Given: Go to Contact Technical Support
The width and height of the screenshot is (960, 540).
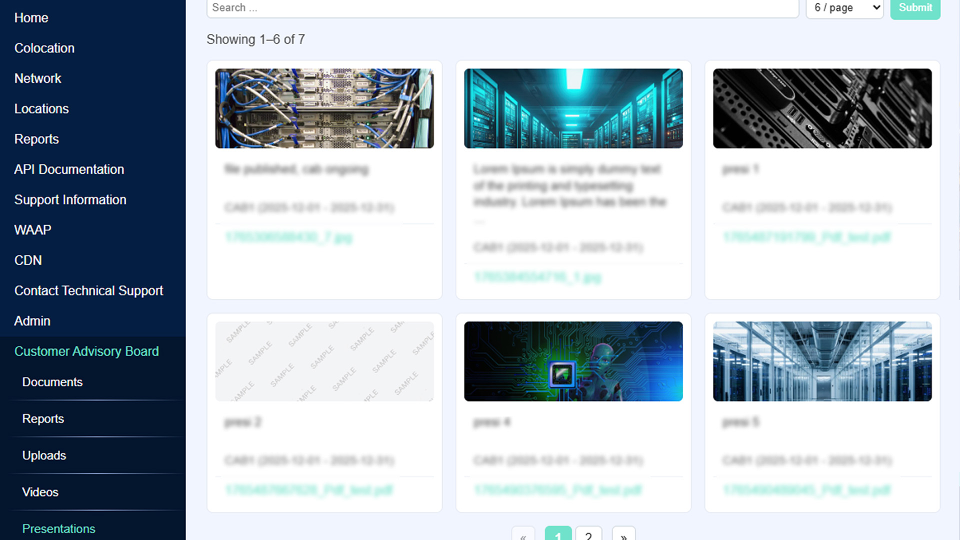Looking at the screenshot, I should 88,290.
